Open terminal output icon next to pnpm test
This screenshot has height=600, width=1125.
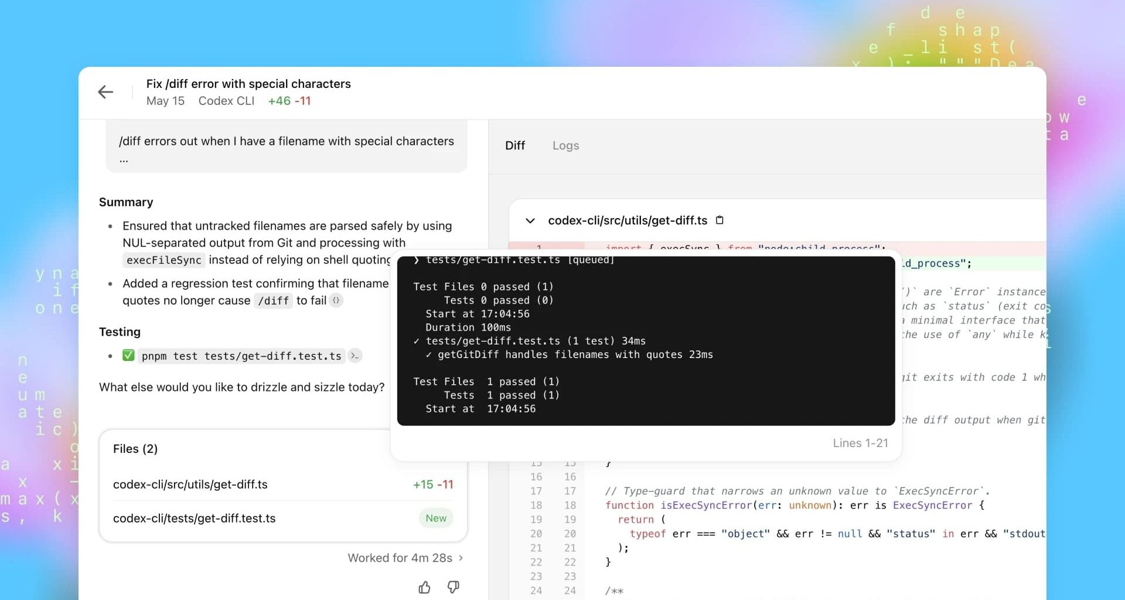coord(354,356)
